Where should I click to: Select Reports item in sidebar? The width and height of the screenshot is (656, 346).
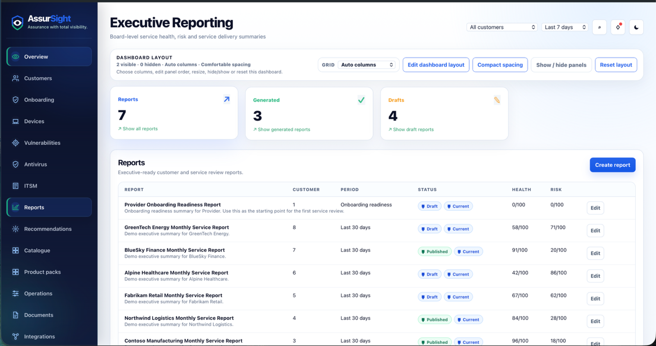coord(49,207)
